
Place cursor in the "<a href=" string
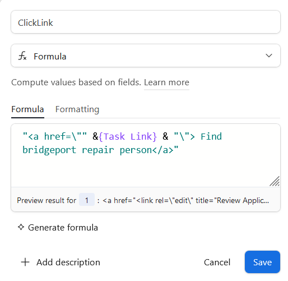click(x=54, y=136)
